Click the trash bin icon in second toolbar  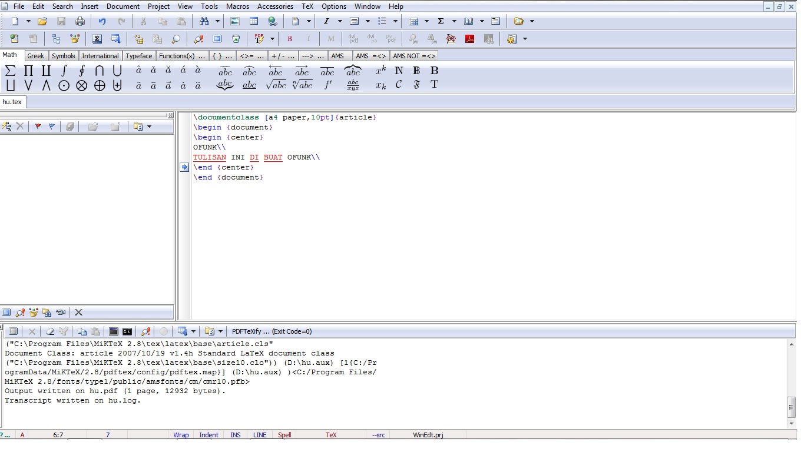236,39
